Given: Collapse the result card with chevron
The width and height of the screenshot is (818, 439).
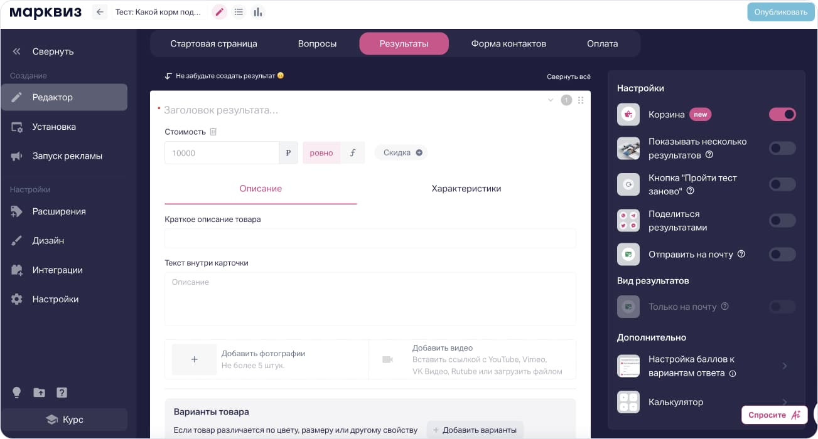Looking at the screenshot, I should [x=551, y=100].
